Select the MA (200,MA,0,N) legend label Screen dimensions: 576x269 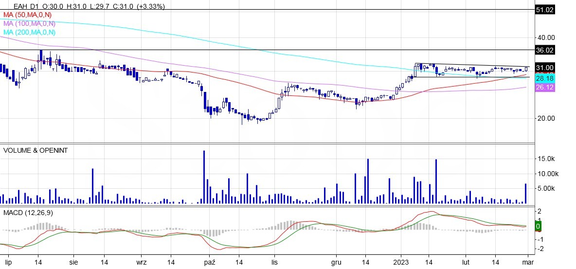pyautogui.click(x=29, y=32)
